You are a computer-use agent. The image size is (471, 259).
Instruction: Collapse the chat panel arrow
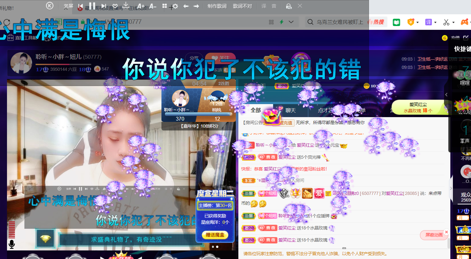click(x=446, y=95)
